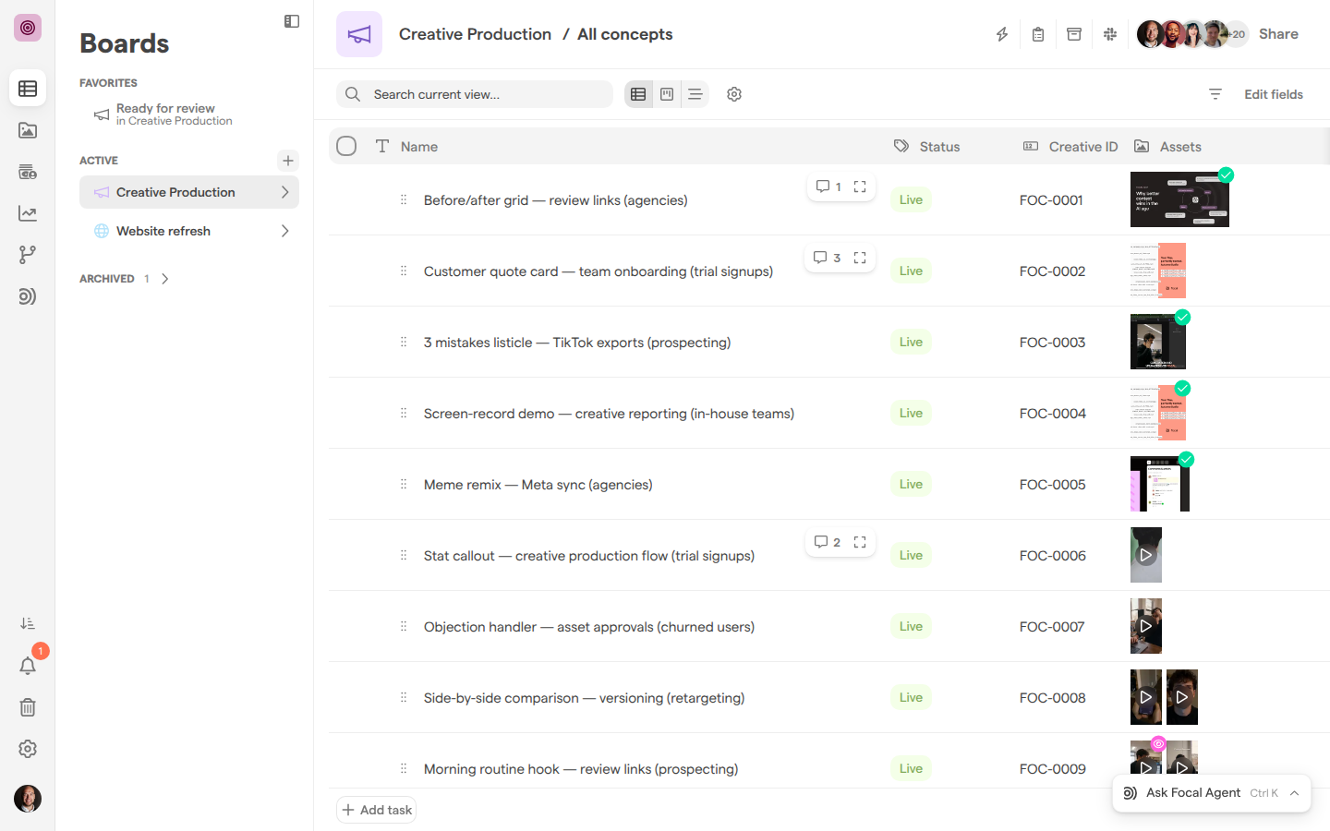Open the assets gallery sidebar icon

pos(28,130)
